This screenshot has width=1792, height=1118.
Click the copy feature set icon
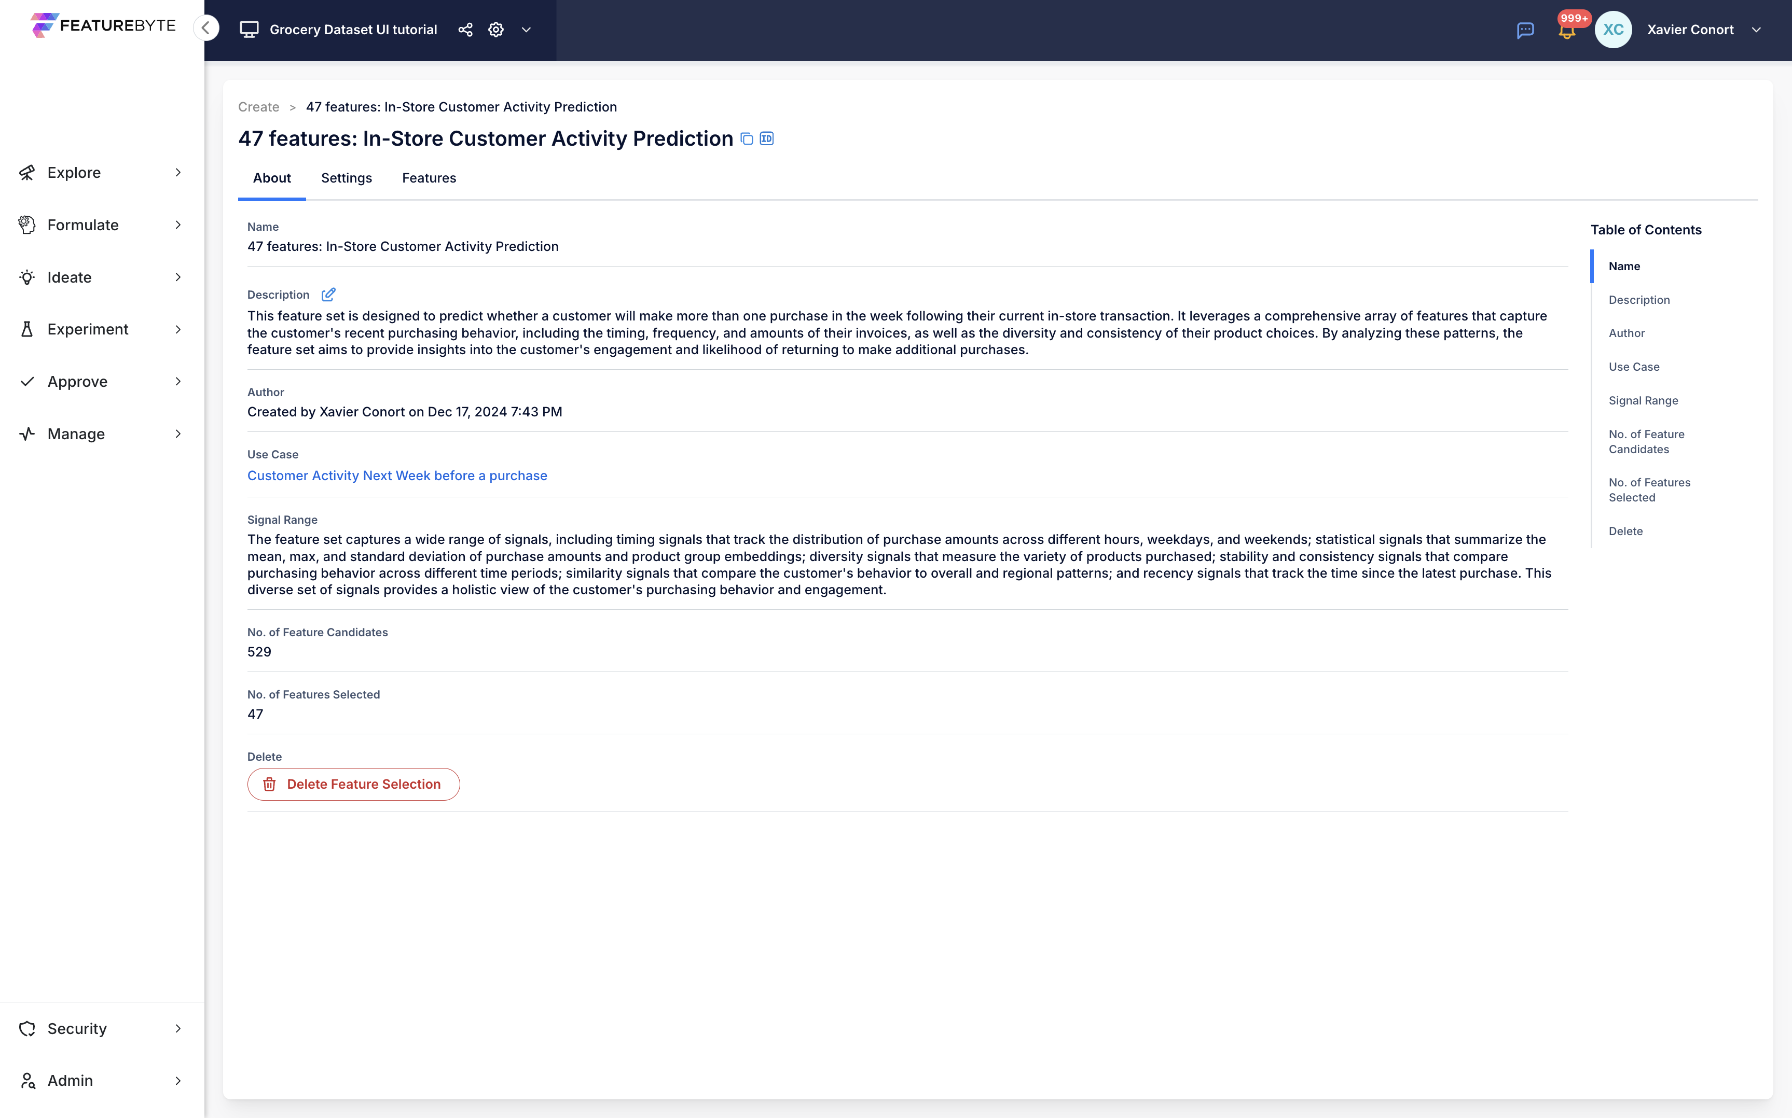[746, 139]
